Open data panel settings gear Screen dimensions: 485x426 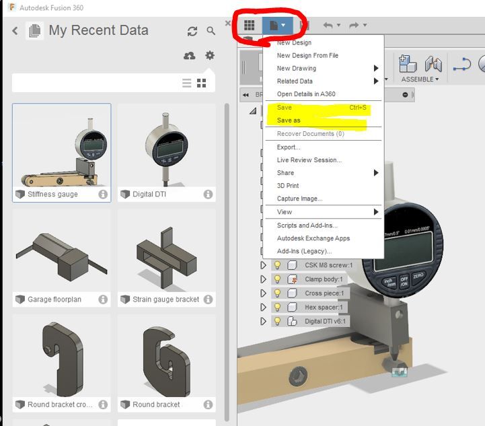210,56
